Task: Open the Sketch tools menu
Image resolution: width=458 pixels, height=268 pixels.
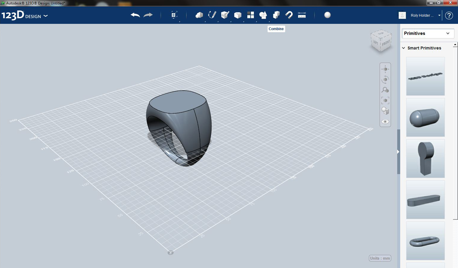Action: [x=212, y=15]
